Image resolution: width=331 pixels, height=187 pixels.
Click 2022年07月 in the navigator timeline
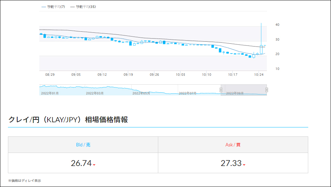tap(188, 93)
